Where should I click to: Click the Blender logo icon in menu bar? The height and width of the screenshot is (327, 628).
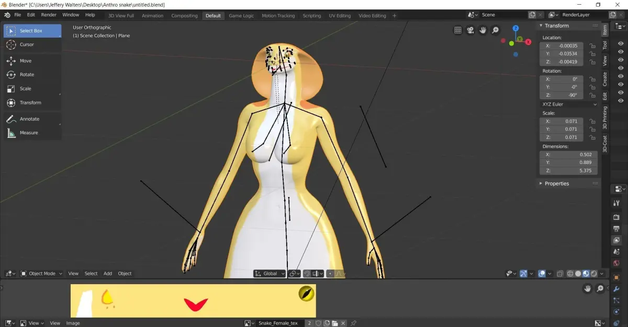(x=7, y=15)
